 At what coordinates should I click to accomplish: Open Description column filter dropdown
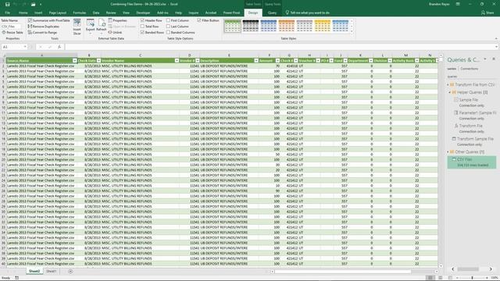coord(256,61)
